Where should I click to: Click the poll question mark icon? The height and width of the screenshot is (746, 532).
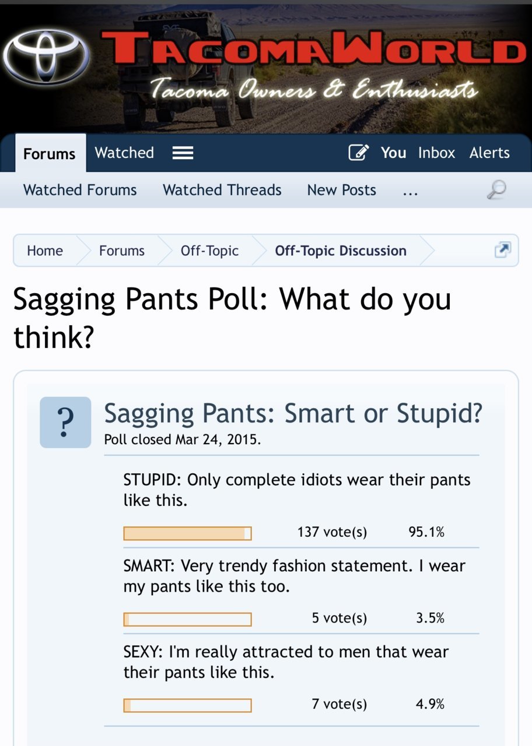pyautogui.click(x=65, y=422)
